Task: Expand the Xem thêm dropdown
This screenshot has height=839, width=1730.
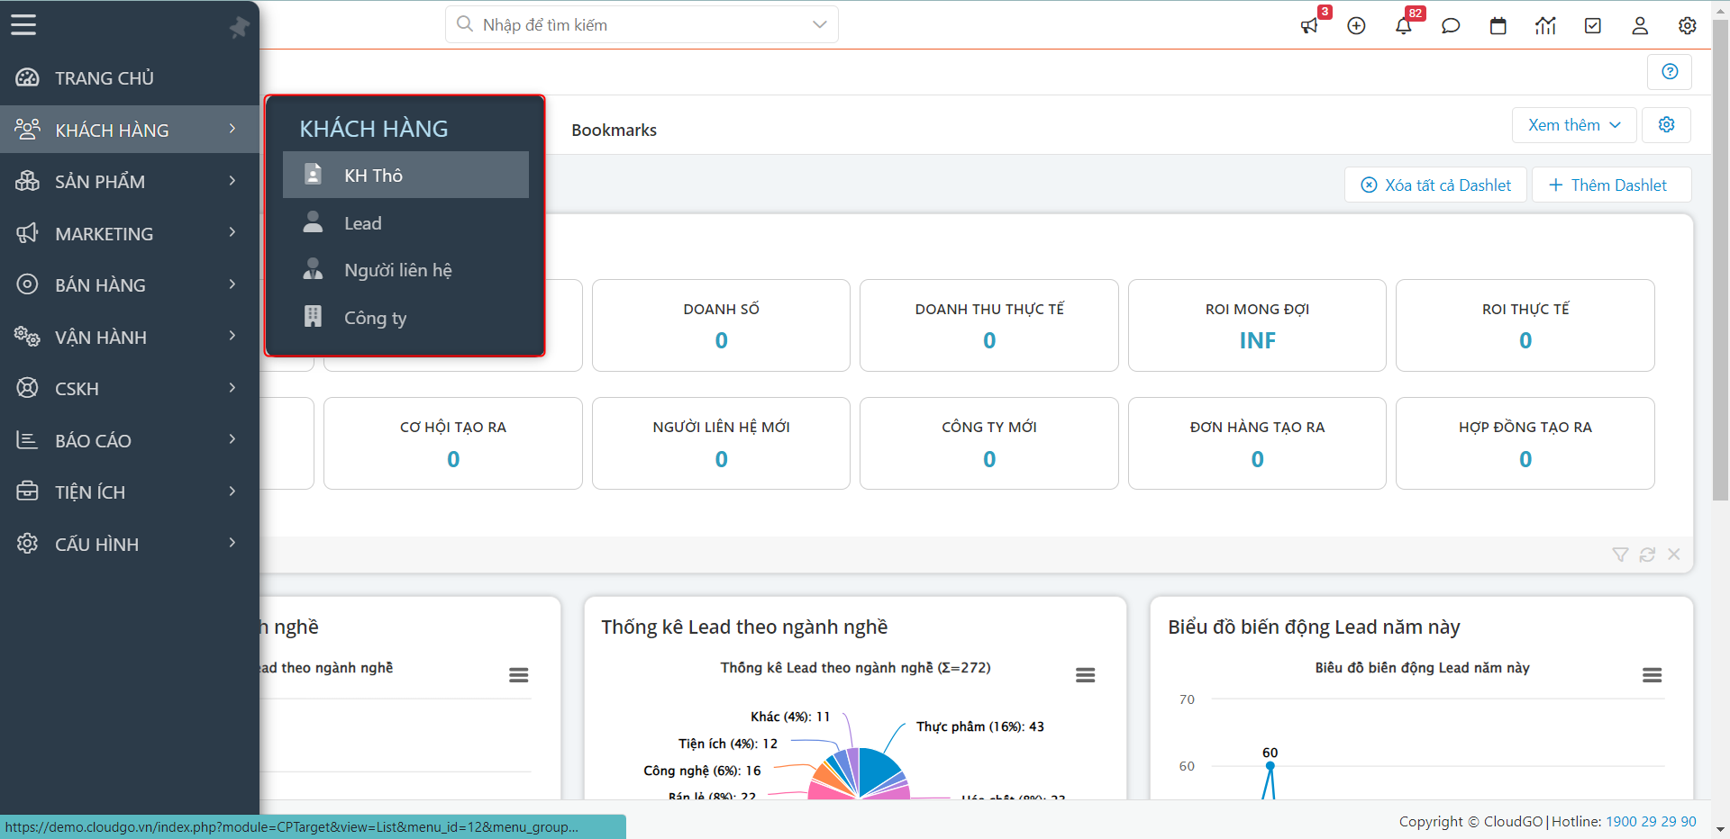Action: point(1574,125)
